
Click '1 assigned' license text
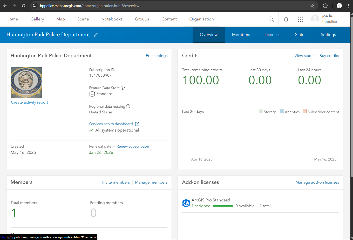click(201, 206)
